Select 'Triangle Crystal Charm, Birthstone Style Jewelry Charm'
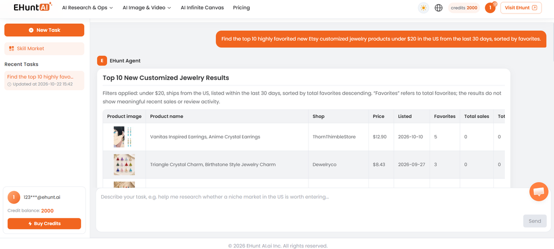554x249 pixels. 213,164
